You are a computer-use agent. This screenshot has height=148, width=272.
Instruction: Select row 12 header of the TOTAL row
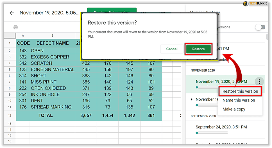click(x=10, y=115)
